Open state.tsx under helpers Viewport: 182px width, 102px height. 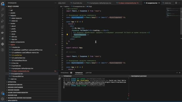[15, 21]
